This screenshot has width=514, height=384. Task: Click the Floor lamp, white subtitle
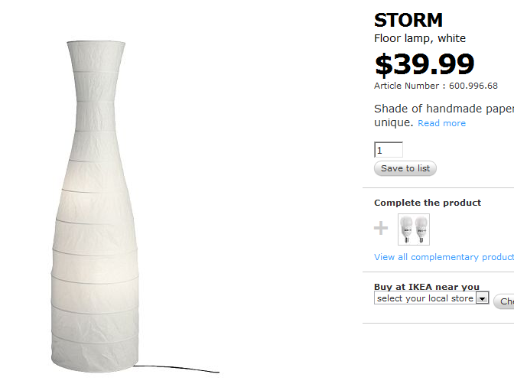click(420, 38)
